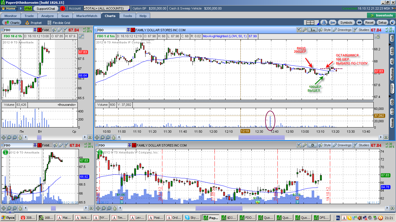This screenshot has width=396, height=222.
Task: Click the Investools button
Action: pos(381,15)
